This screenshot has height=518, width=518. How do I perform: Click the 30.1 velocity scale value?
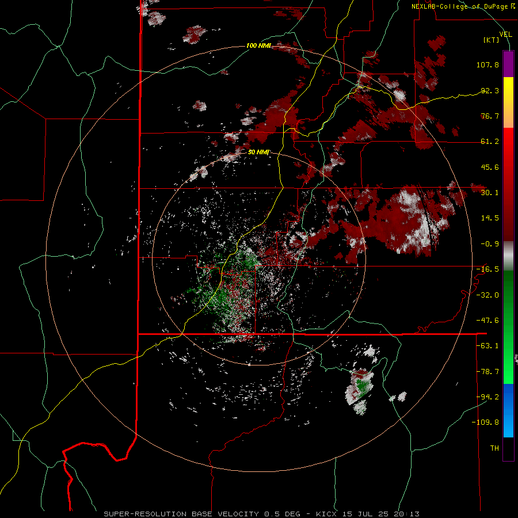(490, 193)
